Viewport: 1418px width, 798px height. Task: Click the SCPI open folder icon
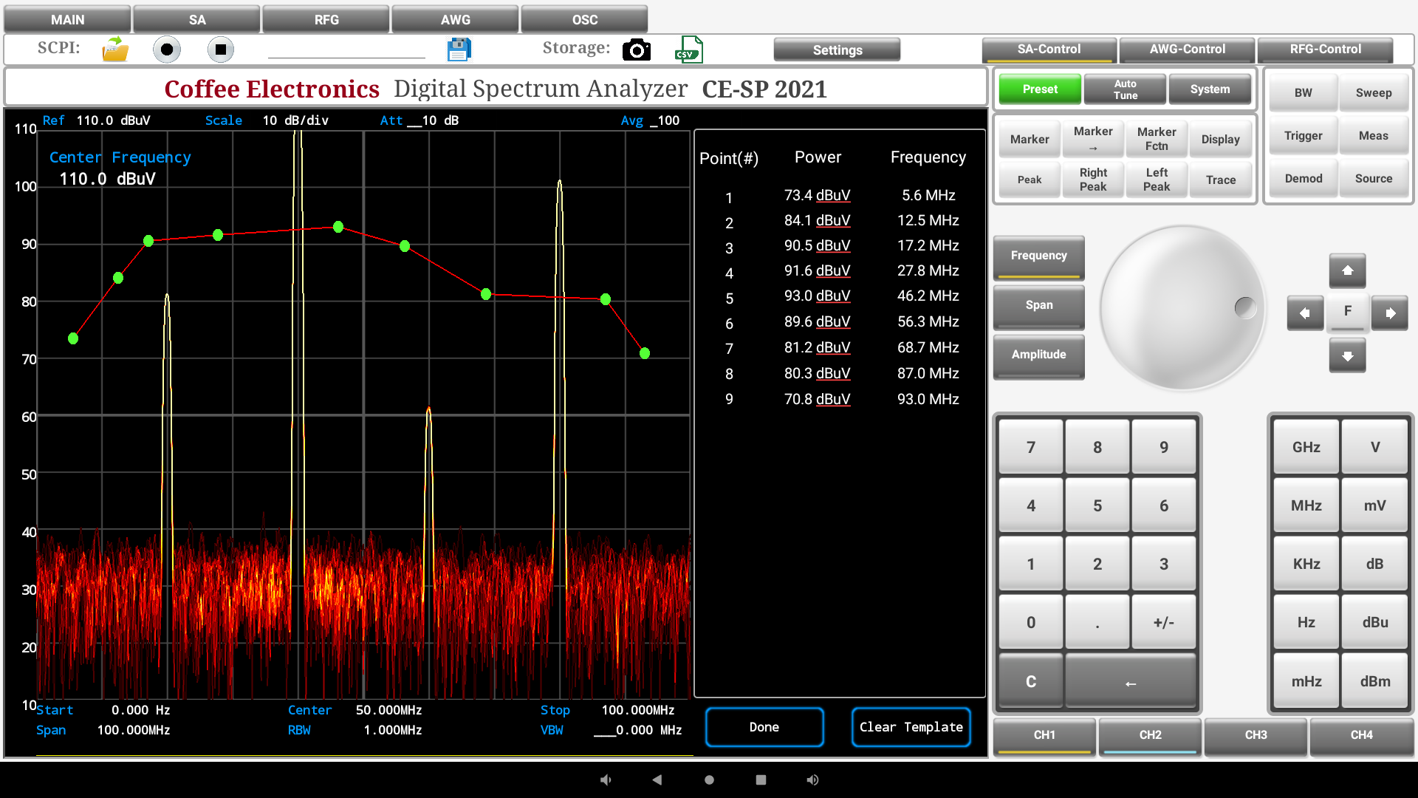(115, 50)
